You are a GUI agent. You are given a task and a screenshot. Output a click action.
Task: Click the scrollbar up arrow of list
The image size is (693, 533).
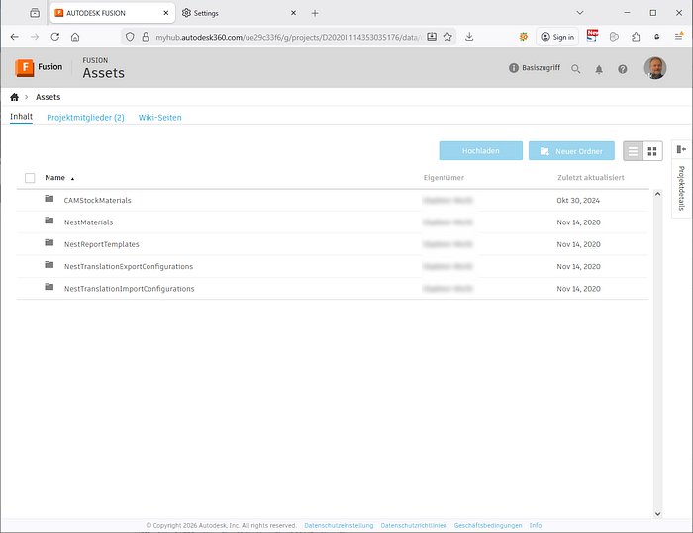tap(657, 194)
